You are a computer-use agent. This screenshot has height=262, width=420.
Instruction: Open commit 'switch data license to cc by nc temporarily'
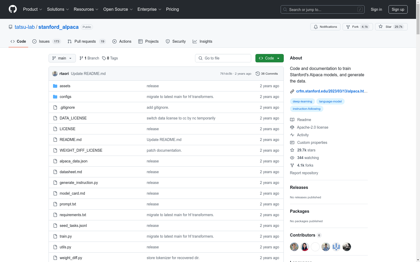[181, 118]
